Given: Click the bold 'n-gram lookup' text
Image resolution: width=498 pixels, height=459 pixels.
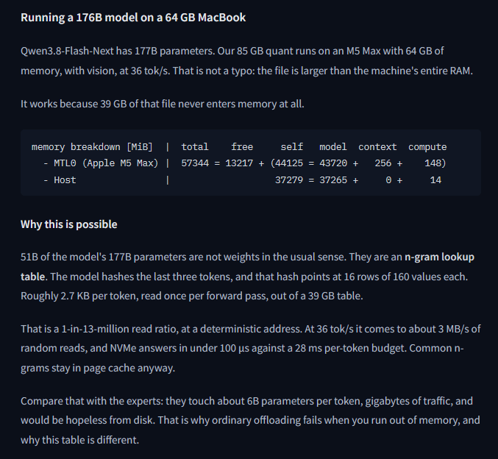Looking at the screenshot, I should click(439, 257).
